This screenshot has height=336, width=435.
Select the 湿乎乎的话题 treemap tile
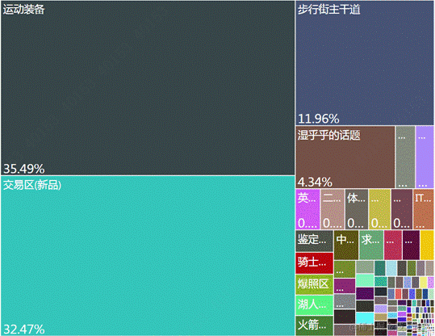click(345, 157)
